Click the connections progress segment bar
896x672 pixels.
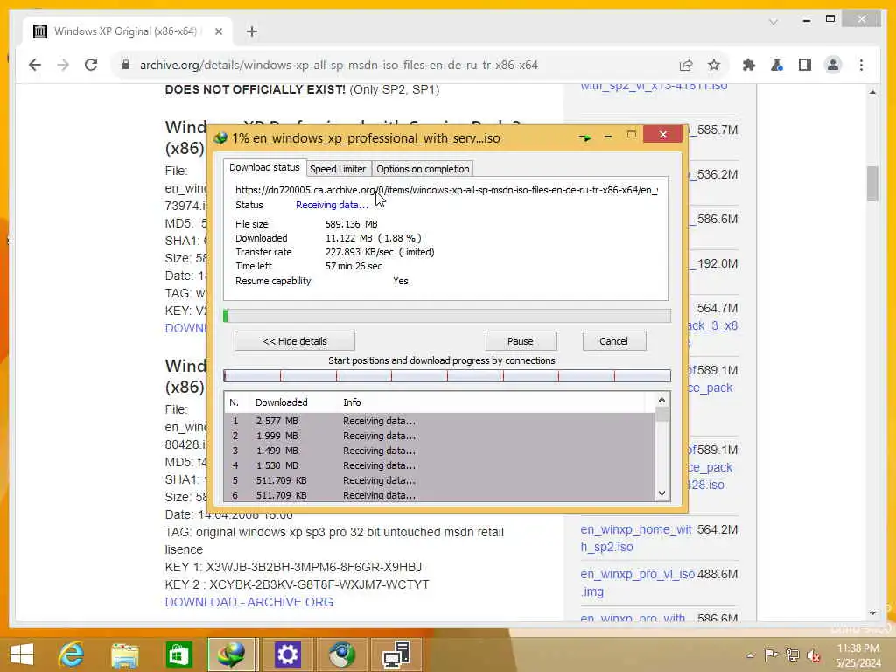(447, 375)
